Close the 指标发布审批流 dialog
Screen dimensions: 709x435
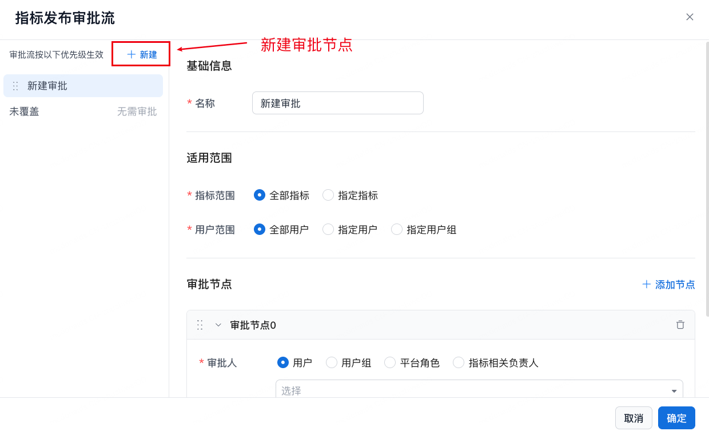click(690, 17)
